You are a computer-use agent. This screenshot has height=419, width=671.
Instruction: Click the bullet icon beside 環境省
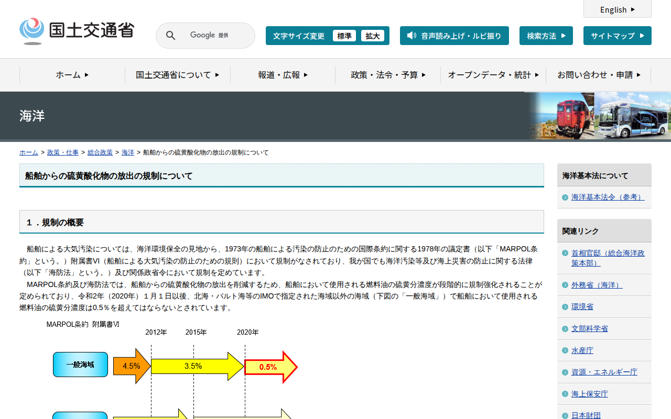click(565, 307)
